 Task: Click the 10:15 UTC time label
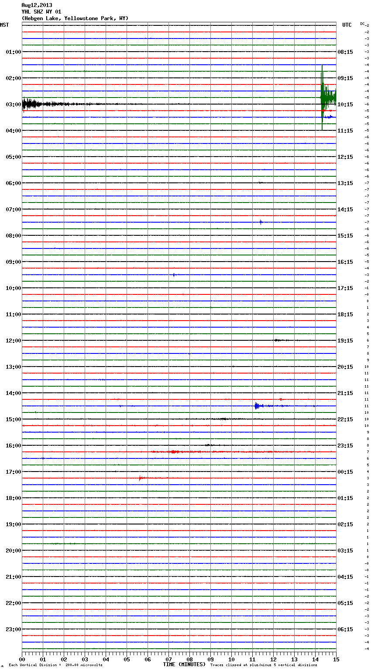pos(345,105)
